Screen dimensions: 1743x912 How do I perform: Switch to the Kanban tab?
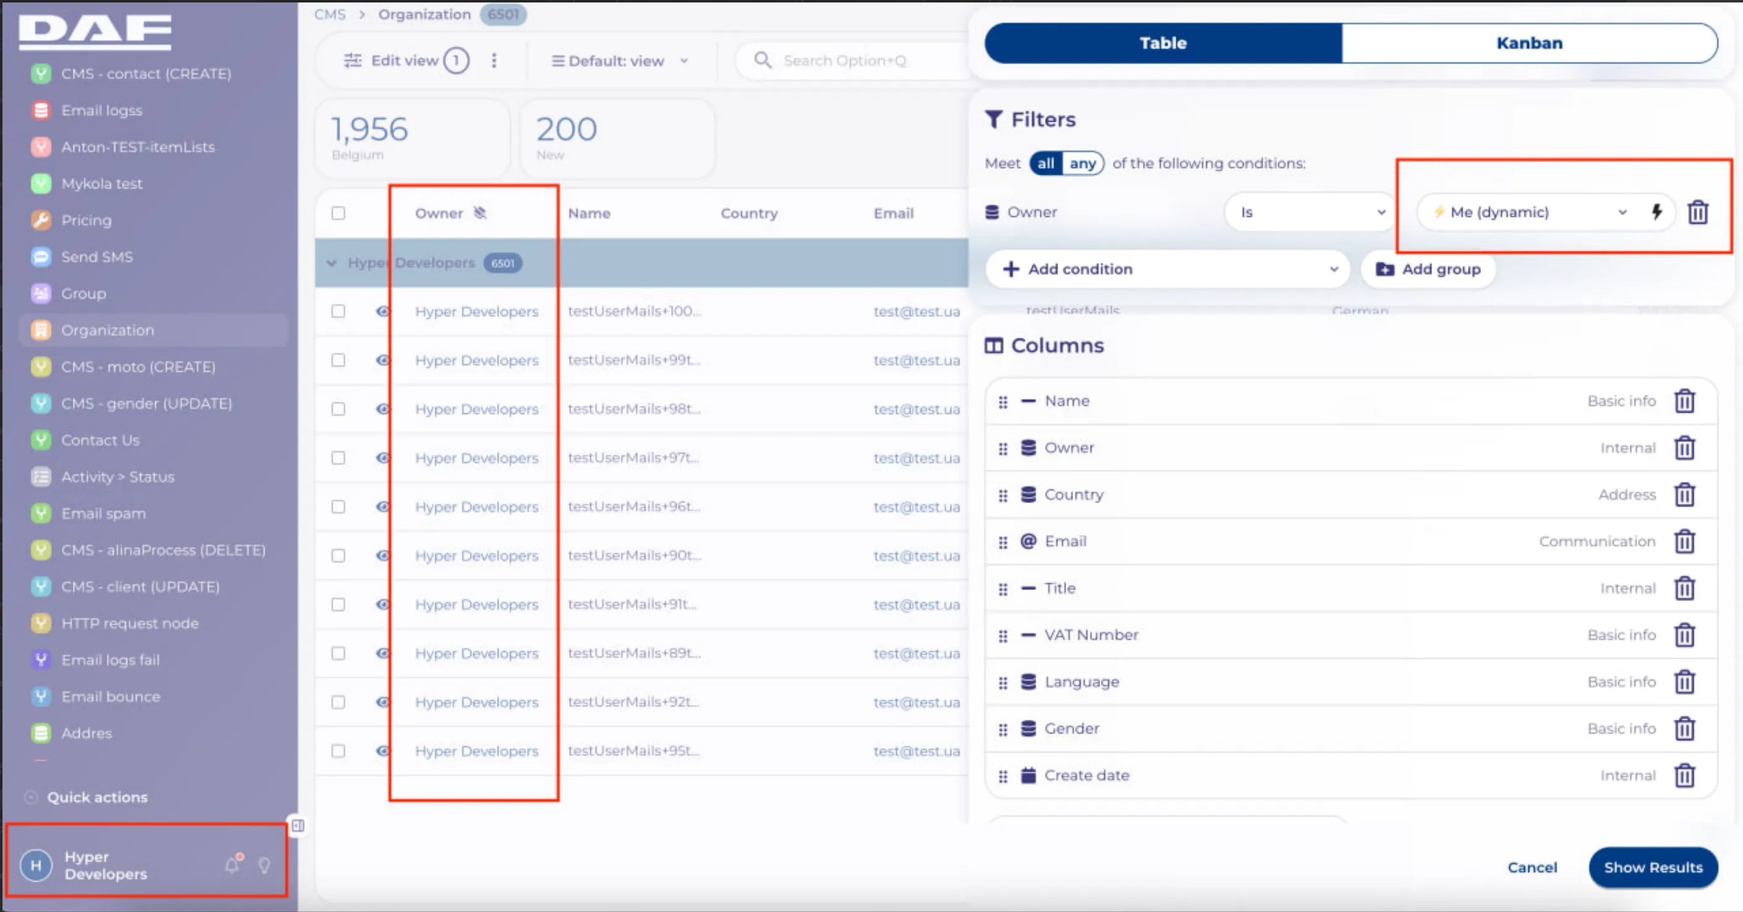click(x=1529, y=43)
